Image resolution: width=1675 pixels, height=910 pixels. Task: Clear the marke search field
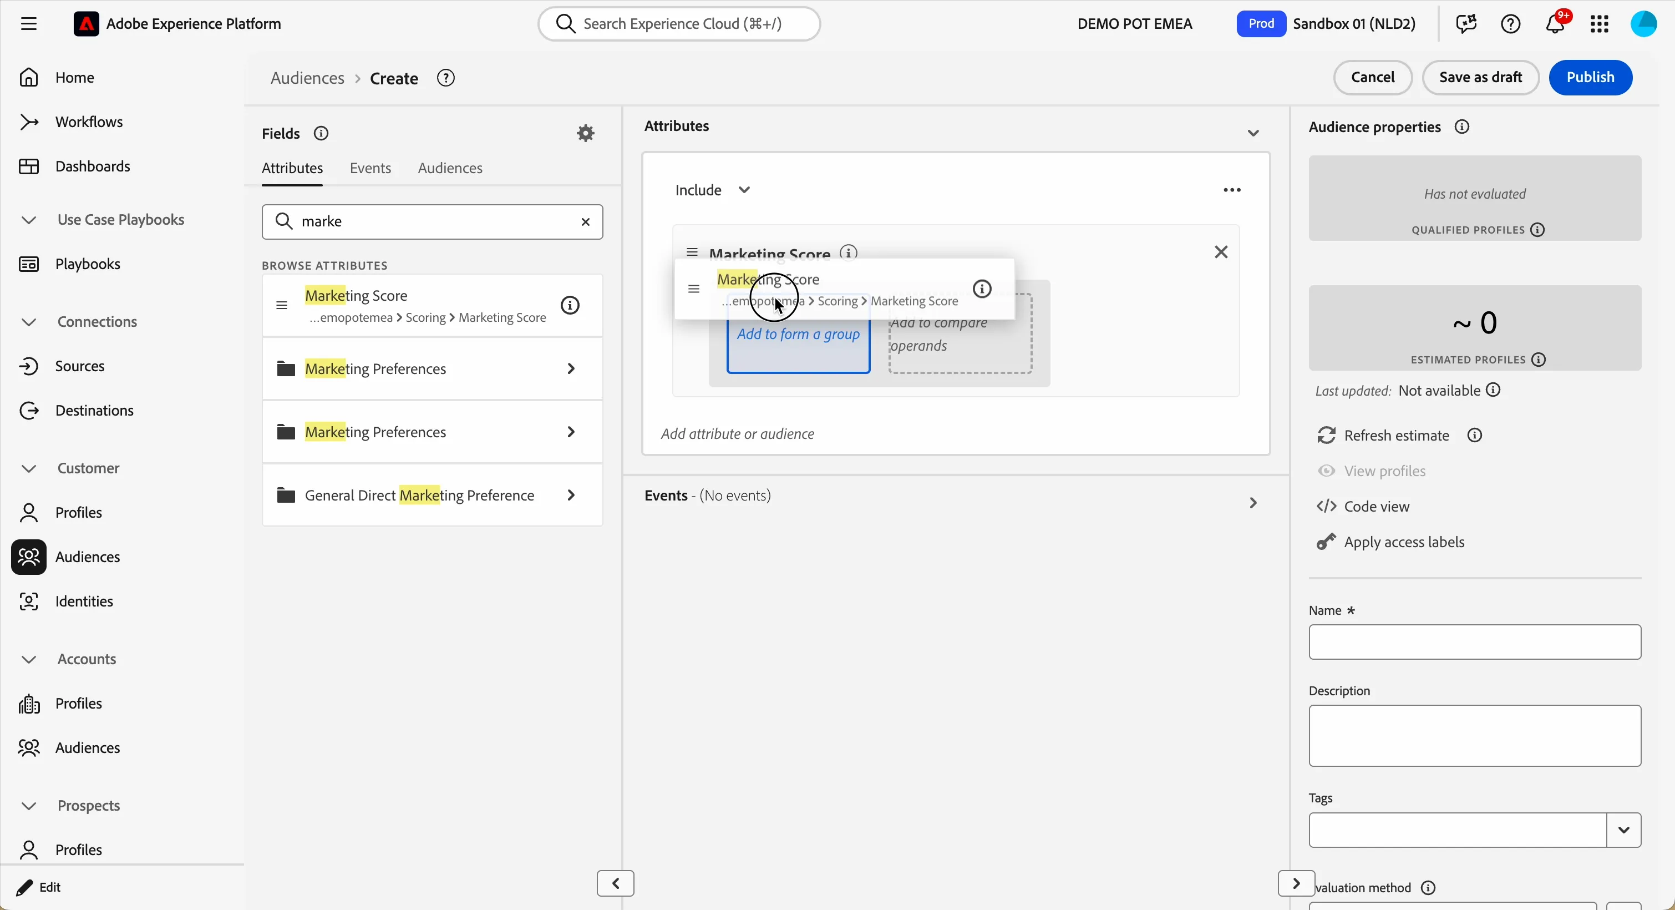[x=586, y=223]
